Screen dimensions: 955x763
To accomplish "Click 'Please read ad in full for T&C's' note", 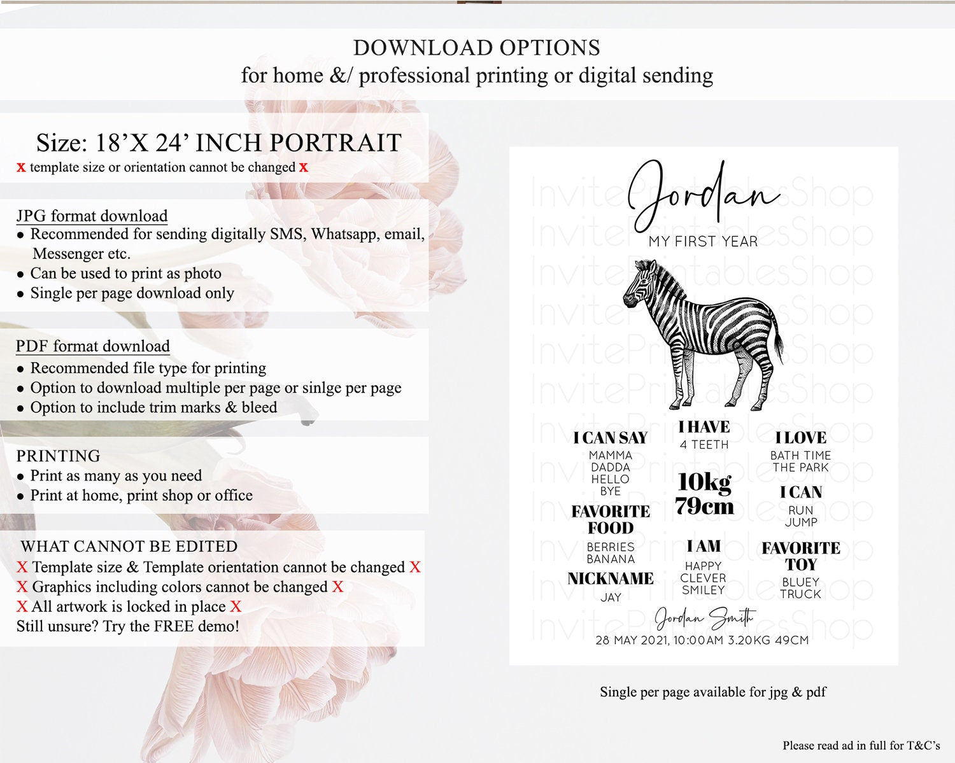I will [861, 745].
